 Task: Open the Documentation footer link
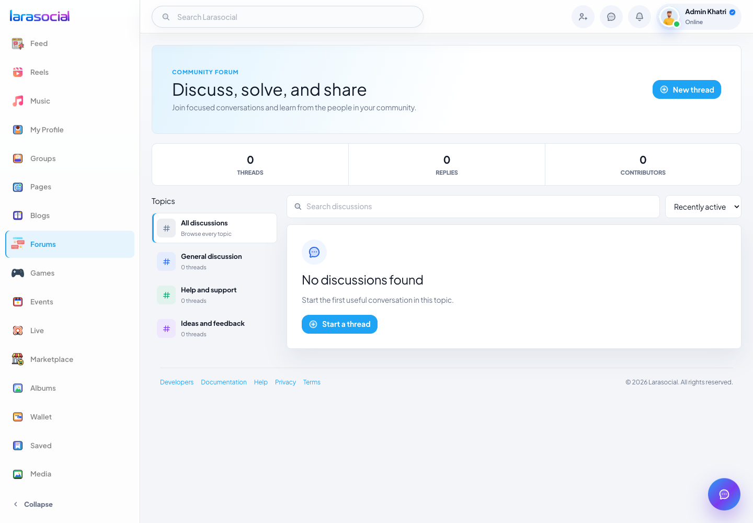pos(224,382)
